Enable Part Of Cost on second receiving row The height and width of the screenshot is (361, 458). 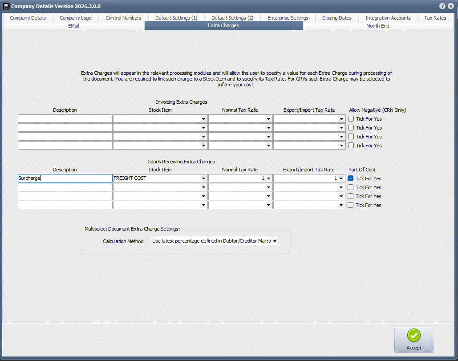point(351,187)
